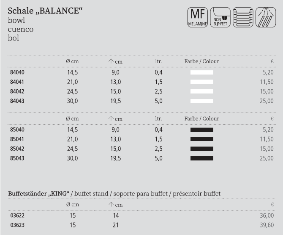Viewport: 283px width, 235px height.
Task: Click the Non Slip Feet icon
Action: pyautogui.click(x=220, y=18)
